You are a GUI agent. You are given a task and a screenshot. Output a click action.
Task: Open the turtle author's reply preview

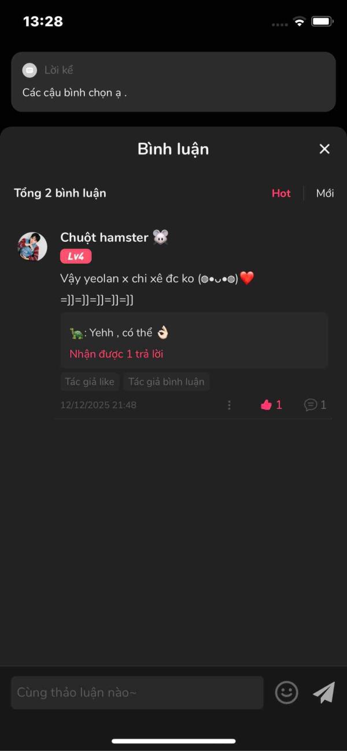194,341
